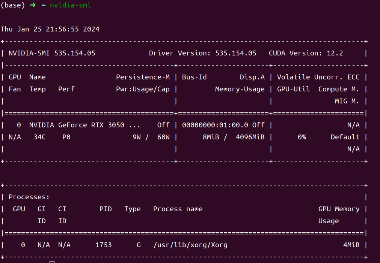380x263 pixels.
Task: Click the 9W / 60W power usage
Action: pyautogui.click(x=151, y=137)
